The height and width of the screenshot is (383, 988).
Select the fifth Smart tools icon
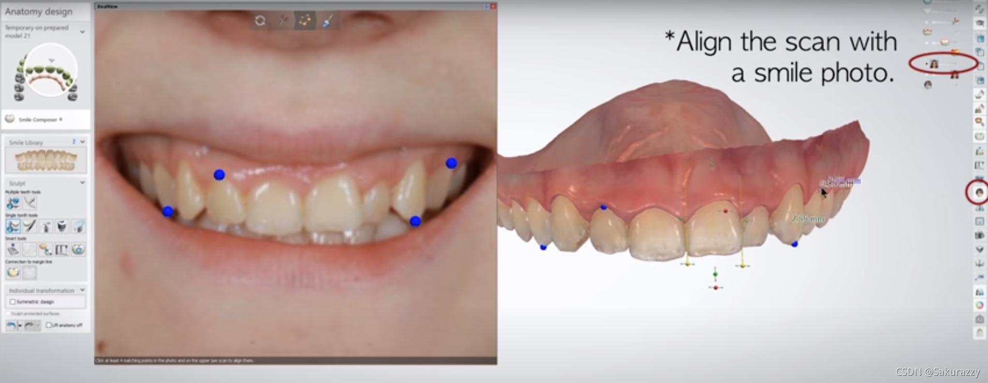[x=78, y=250]
